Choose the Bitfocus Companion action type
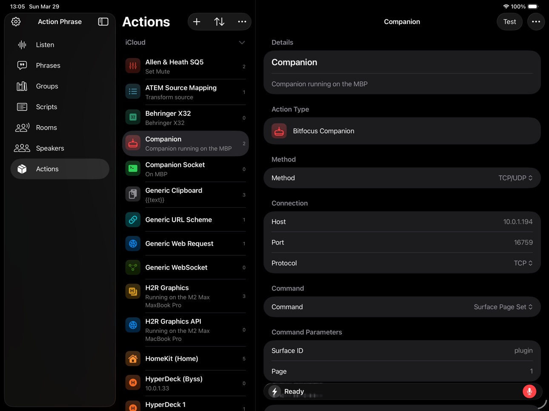The width and height of the screenshot is (549, 411). point(402,131)
